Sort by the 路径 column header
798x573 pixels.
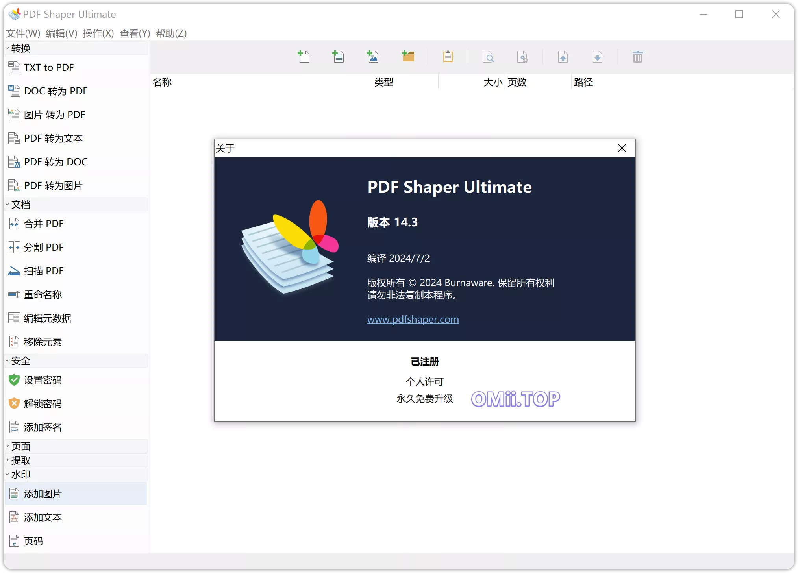(x=682, y=82)
